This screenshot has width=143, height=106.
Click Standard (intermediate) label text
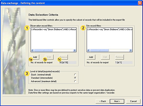click(42, 78)
